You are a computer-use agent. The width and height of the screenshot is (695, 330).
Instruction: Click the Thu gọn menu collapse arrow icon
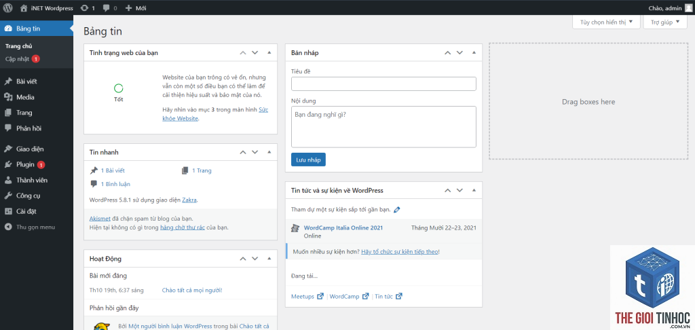[x=8, y=227]
